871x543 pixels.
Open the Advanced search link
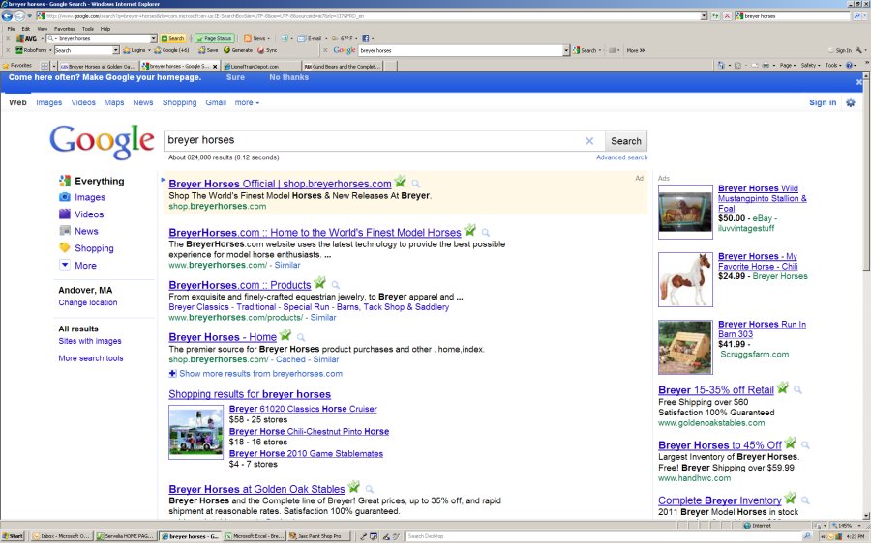(x=621, y=157)
